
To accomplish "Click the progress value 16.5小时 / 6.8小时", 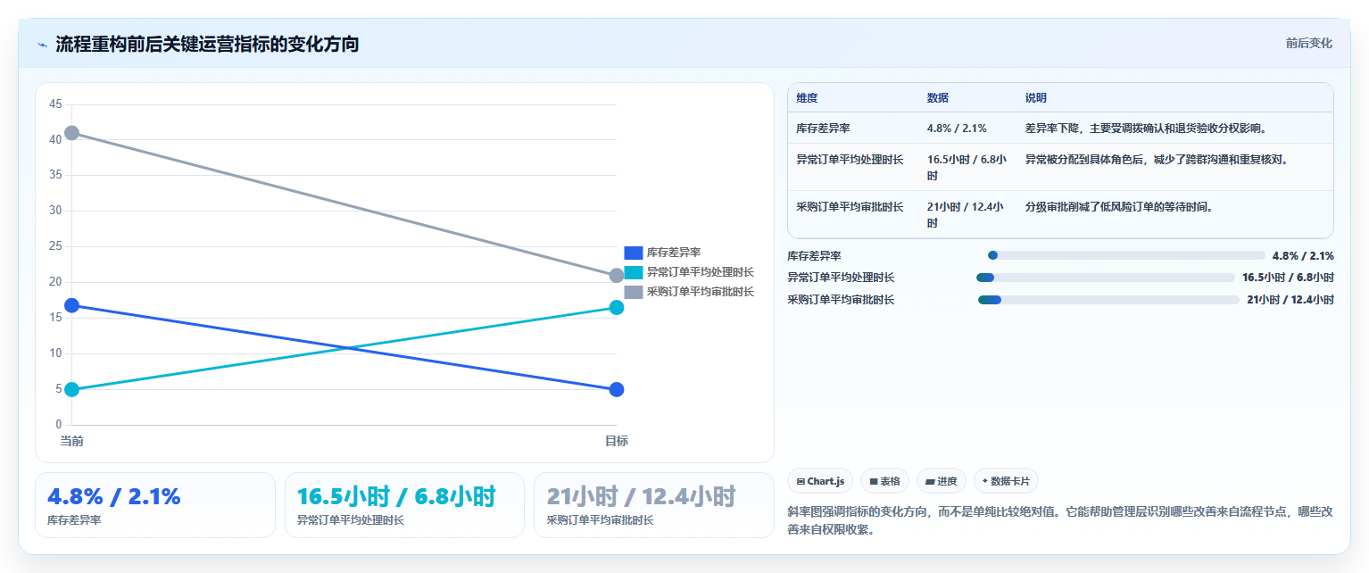I will click(1288, 278).
